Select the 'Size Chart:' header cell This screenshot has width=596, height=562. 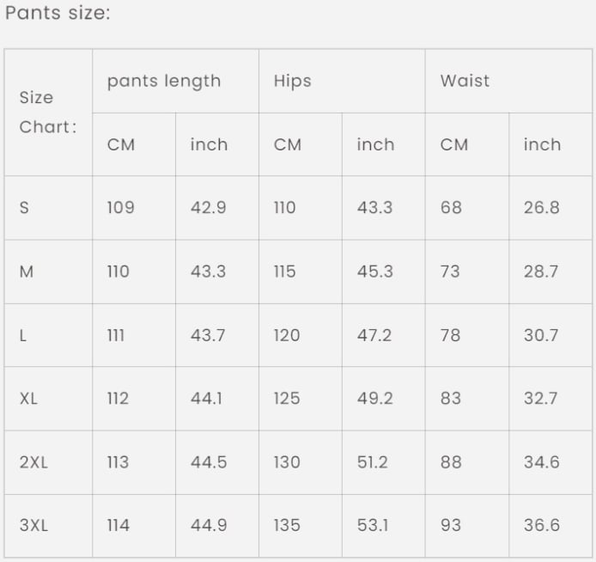pyautogui.click(x=48, y=113)
